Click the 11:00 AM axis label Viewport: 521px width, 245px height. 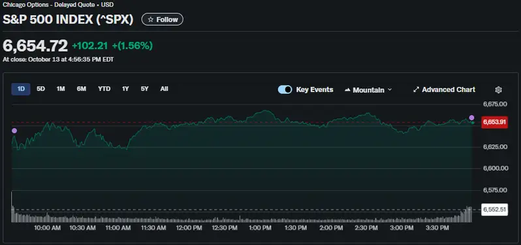tap(118, 228)
